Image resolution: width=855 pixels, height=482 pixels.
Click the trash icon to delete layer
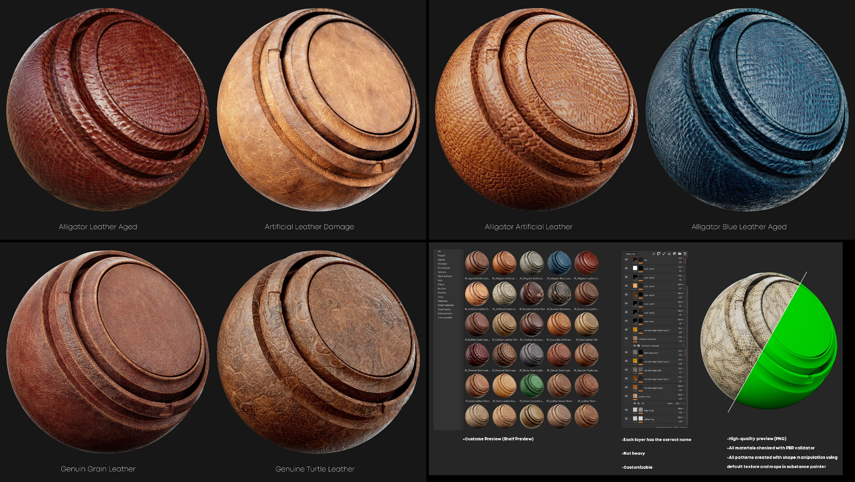pyautogui.click(x=685, y=254)
